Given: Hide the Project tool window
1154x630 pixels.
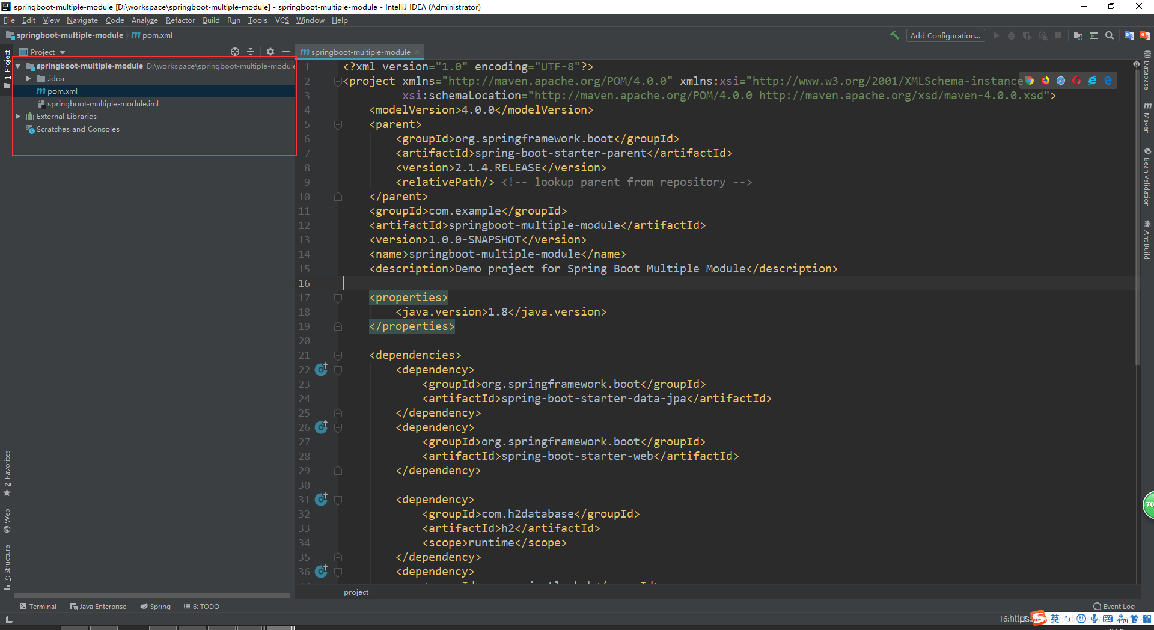Looking at the screenshot, I should (286, 52).
